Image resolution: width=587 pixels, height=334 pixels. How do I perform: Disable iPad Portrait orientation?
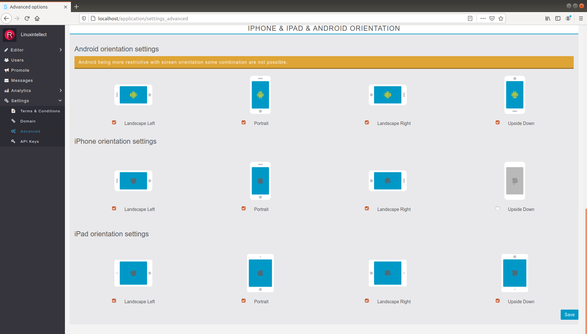click(243, 301)
